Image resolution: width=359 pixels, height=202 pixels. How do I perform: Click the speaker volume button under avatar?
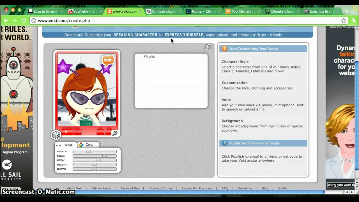(77, 132)
